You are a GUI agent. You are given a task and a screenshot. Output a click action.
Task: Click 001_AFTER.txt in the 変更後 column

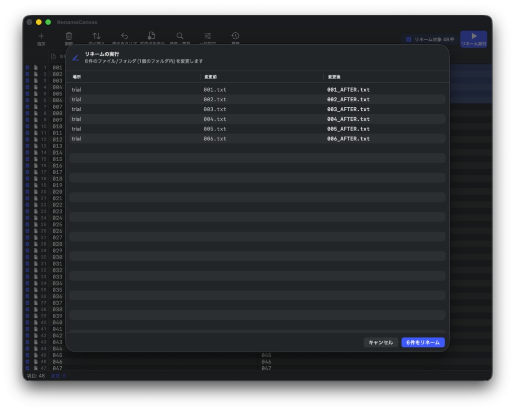[x=348, y=90]
